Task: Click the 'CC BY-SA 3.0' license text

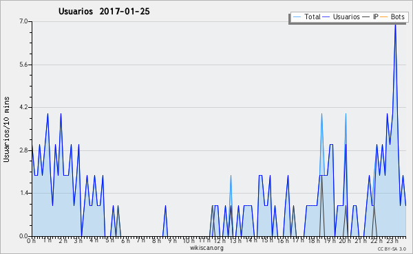Action: click(x=392, y=249)
